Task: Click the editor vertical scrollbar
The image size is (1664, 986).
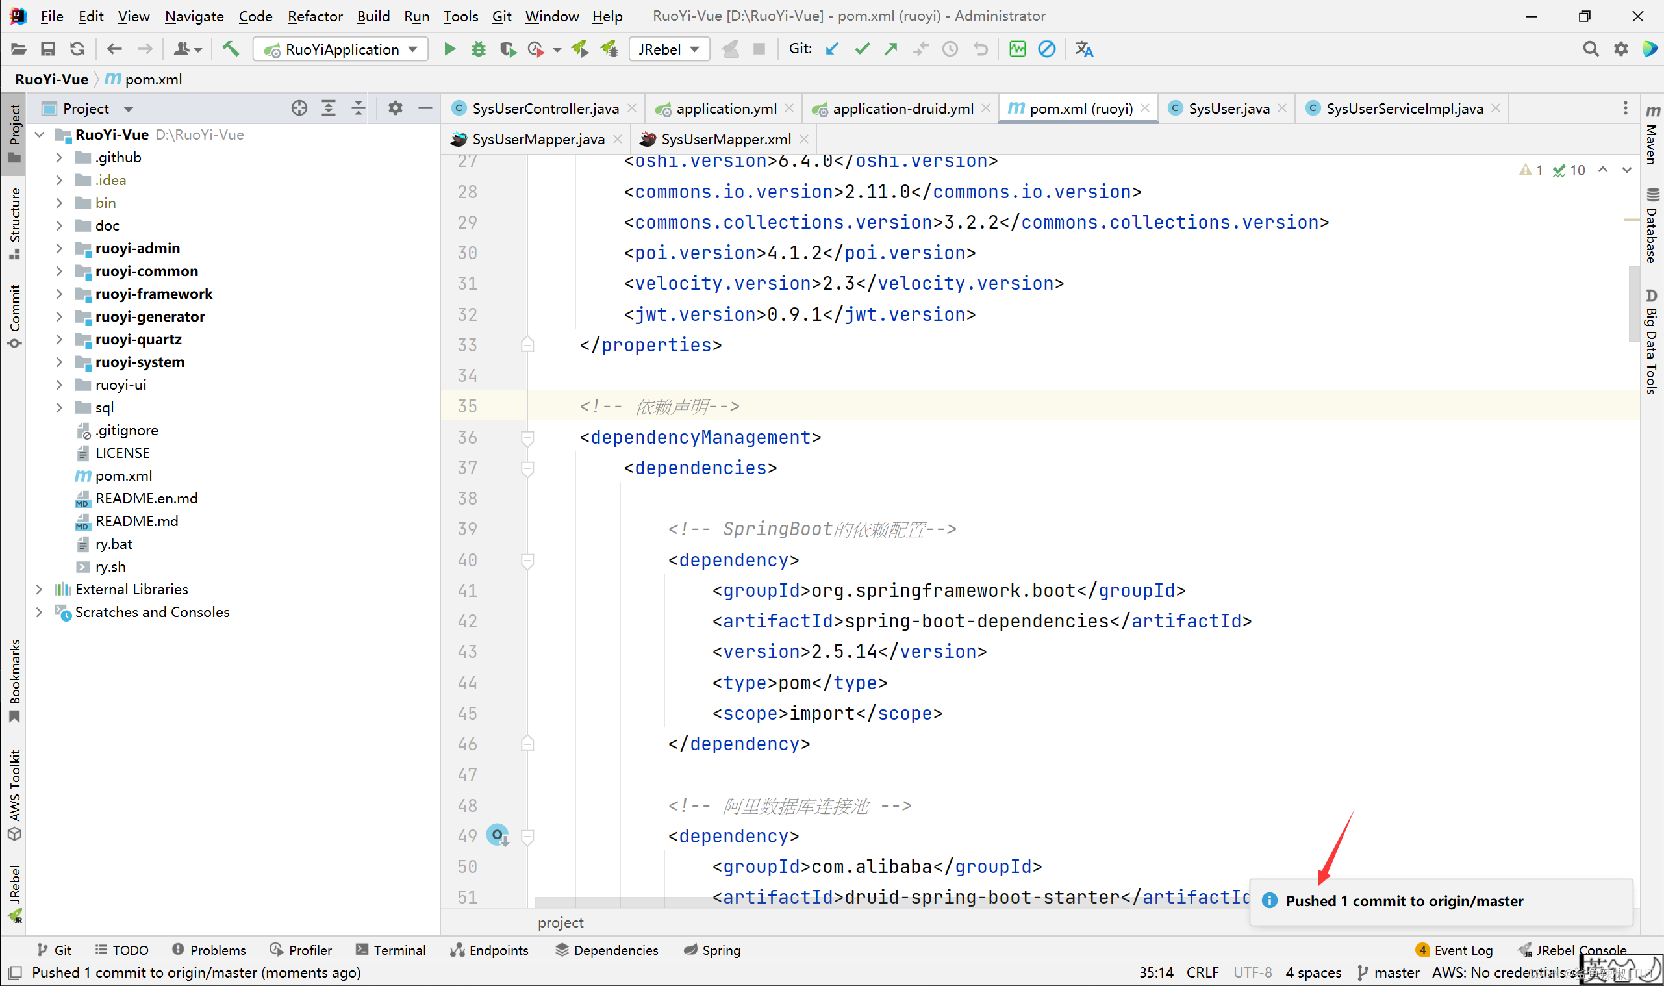Action: coord(1633,303)
